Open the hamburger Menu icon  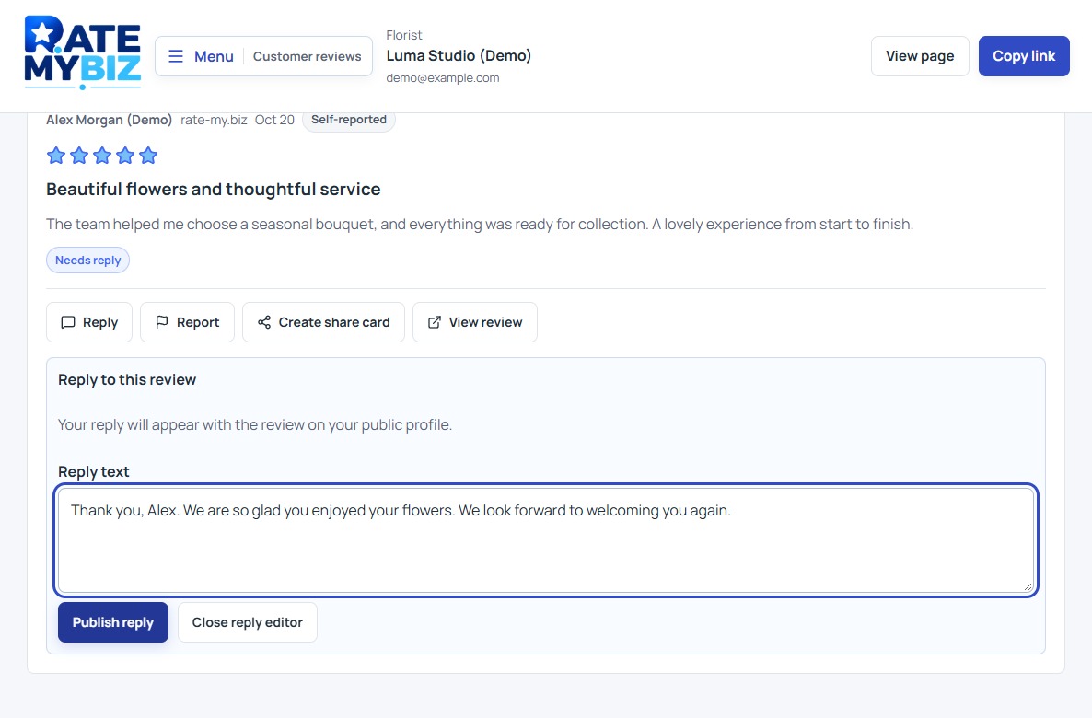click(x=176, y=56)
